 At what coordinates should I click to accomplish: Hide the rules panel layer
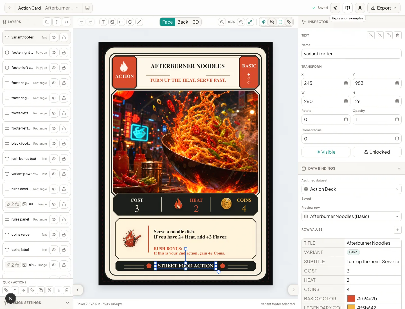[x=54, y=219]
